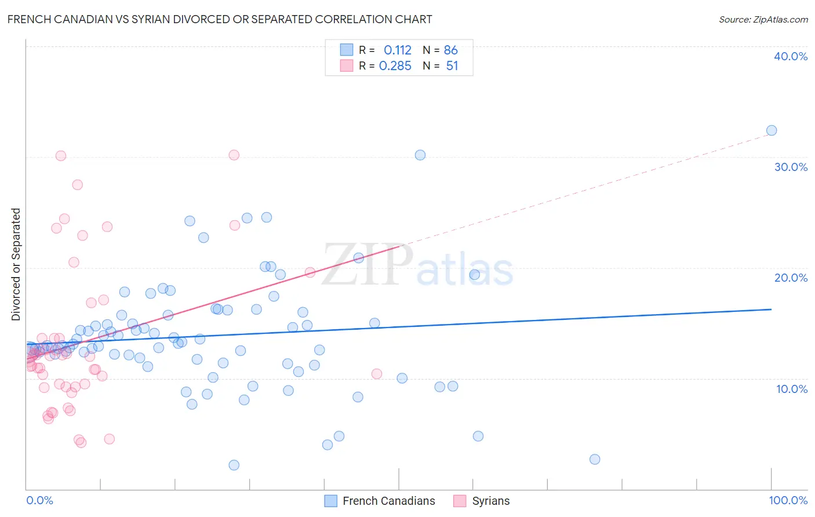Click the Divorced or Separated axis label
This screenshot has height=517, width=815.
click(16, 264)
